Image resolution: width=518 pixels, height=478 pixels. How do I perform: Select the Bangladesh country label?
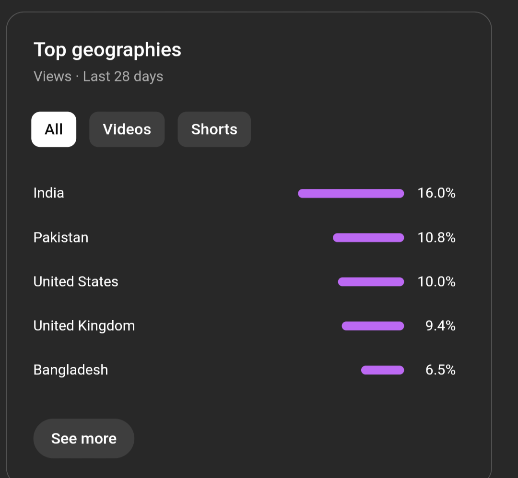71,370
